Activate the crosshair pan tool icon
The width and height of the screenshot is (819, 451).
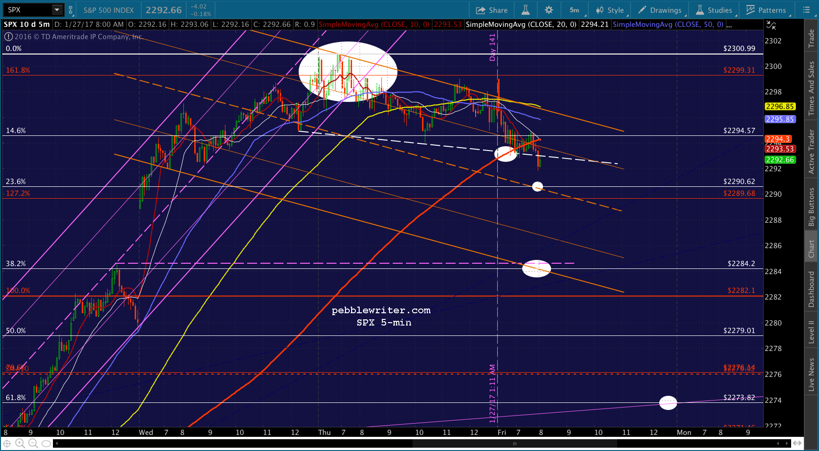[x=7, y=443]
